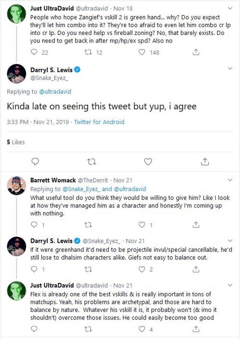Expand options chevron on Darryl's main tweet
Image resolution: width=240 pixels, height=339 pixels.
[x=230, y=69]
